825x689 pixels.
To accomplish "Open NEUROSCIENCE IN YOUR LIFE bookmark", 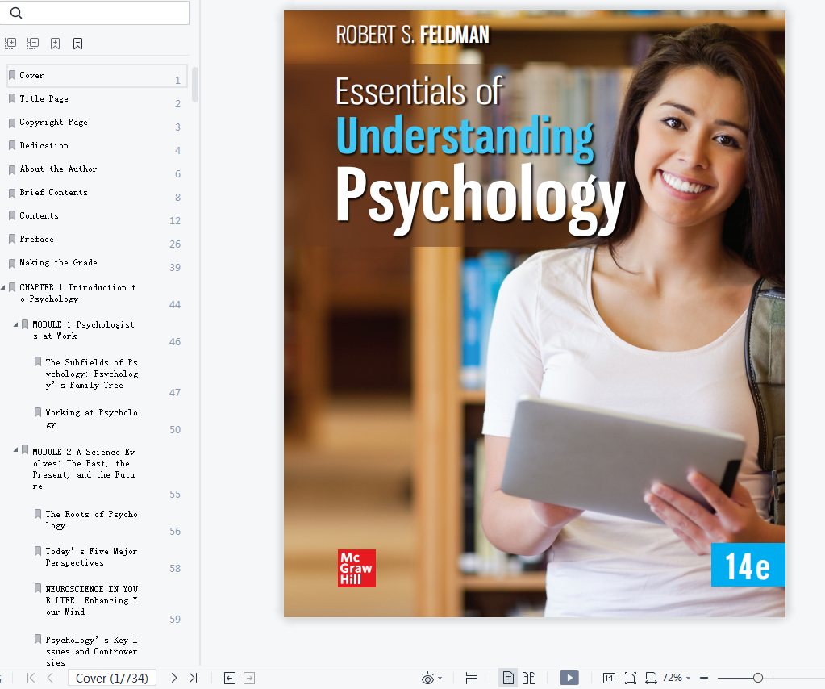I will (92, 600).
